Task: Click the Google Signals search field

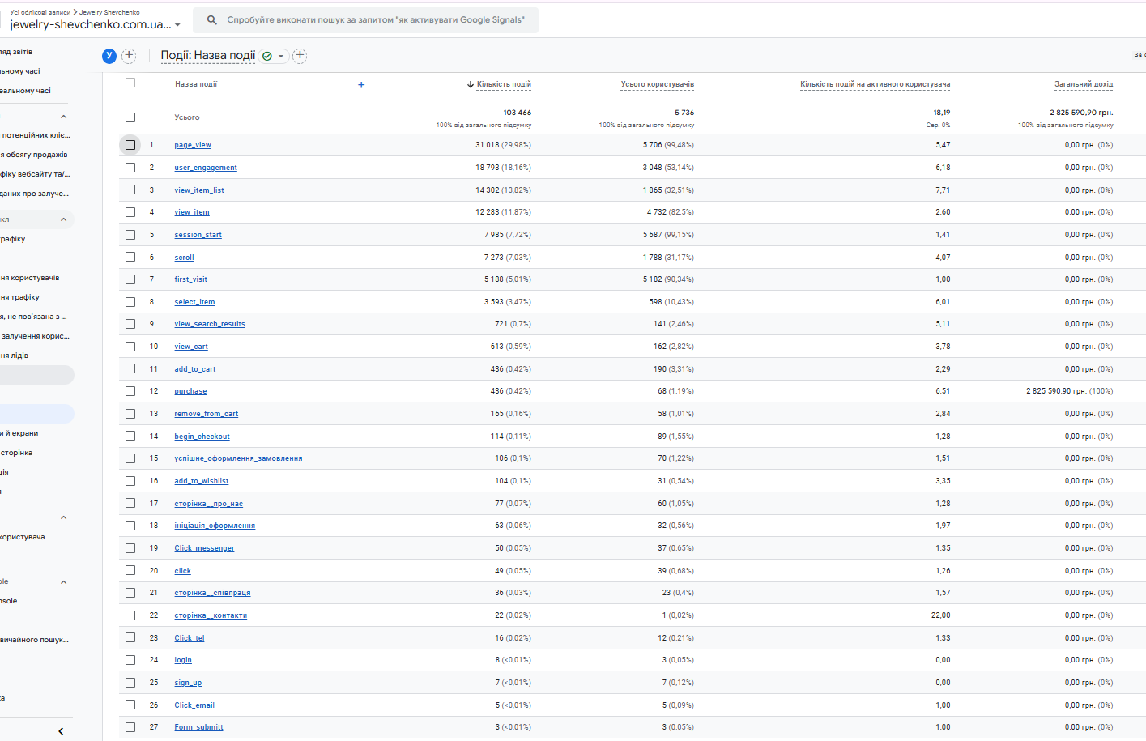Action: point(376,20)
